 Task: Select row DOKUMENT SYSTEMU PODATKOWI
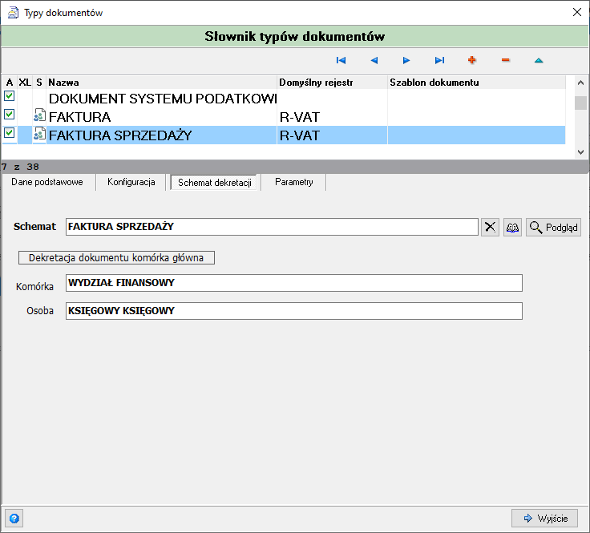tap(163, 99)
